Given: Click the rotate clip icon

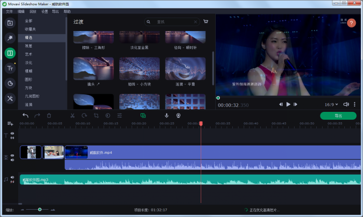Looking at the screenshot, I should tap(84, 115).
